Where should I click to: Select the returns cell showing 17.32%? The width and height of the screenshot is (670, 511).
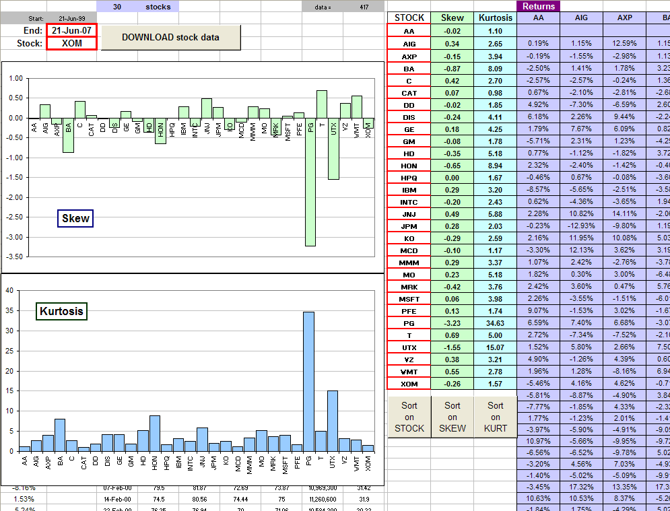coord(581,487)
